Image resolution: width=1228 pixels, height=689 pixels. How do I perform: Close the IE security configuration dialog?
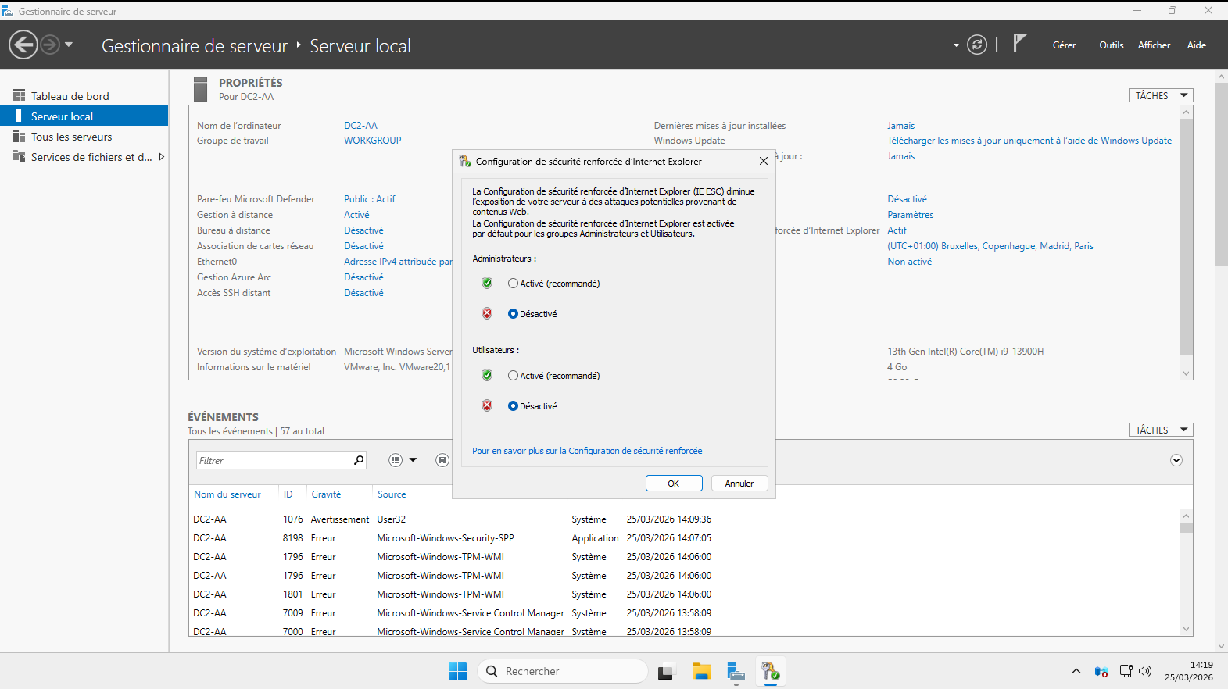pyautogui.click(x=764, y=162)
